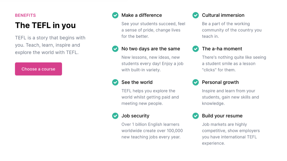Click the checkmark icon next to Personal growth
The height and width of the screenshot is (161, 287).
(196, 82)
